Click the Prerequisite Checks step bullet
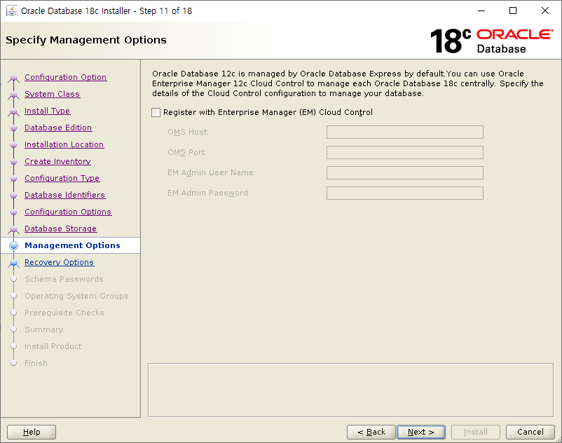The image size is (562, 443). click(x=13, y=313)
